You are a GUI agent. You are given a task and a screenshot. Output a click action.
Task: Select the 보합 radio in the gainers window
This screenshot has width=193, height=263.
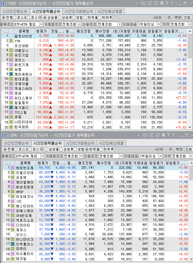coord(74,18)
